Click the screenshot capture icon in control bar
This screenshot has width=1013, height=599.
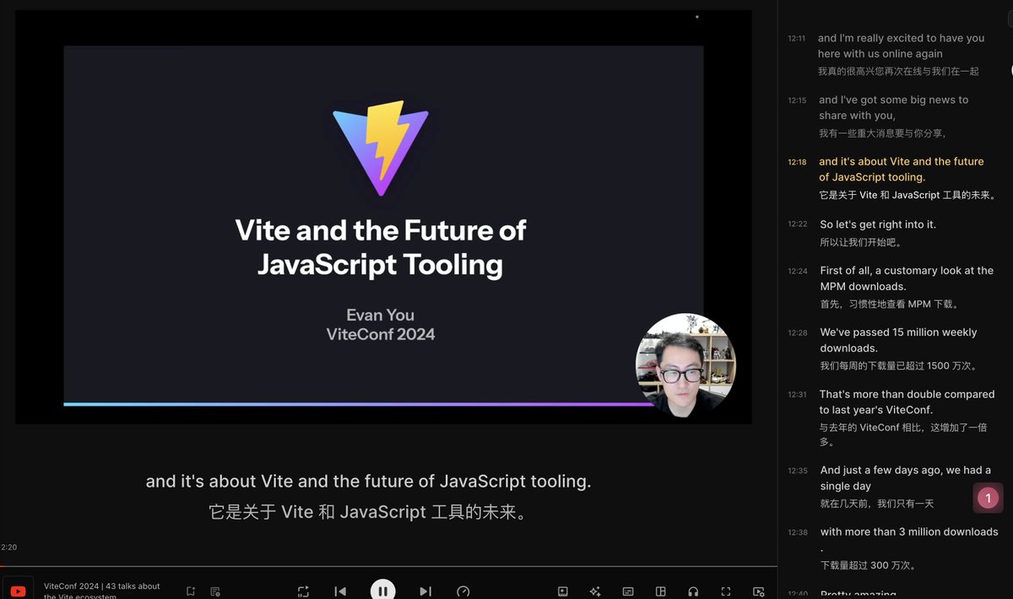click(563, 591)
